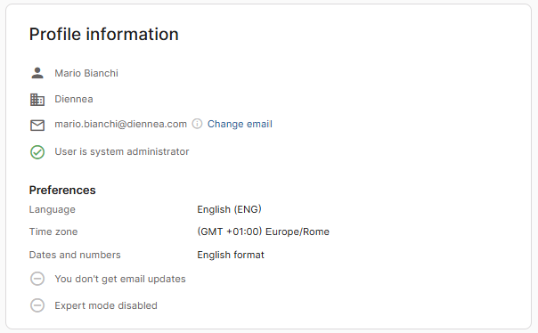Click the Profile information heading
Image resolution: width=538 pixels, height=333 pixels.
[x=104, y=35]
